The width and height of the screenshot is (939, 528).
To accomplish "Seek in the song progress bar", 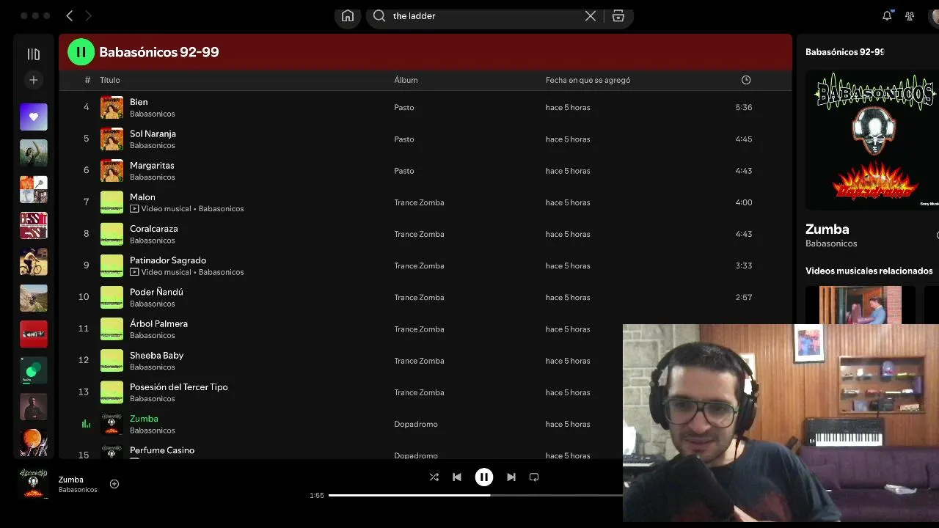I will 475,495.
